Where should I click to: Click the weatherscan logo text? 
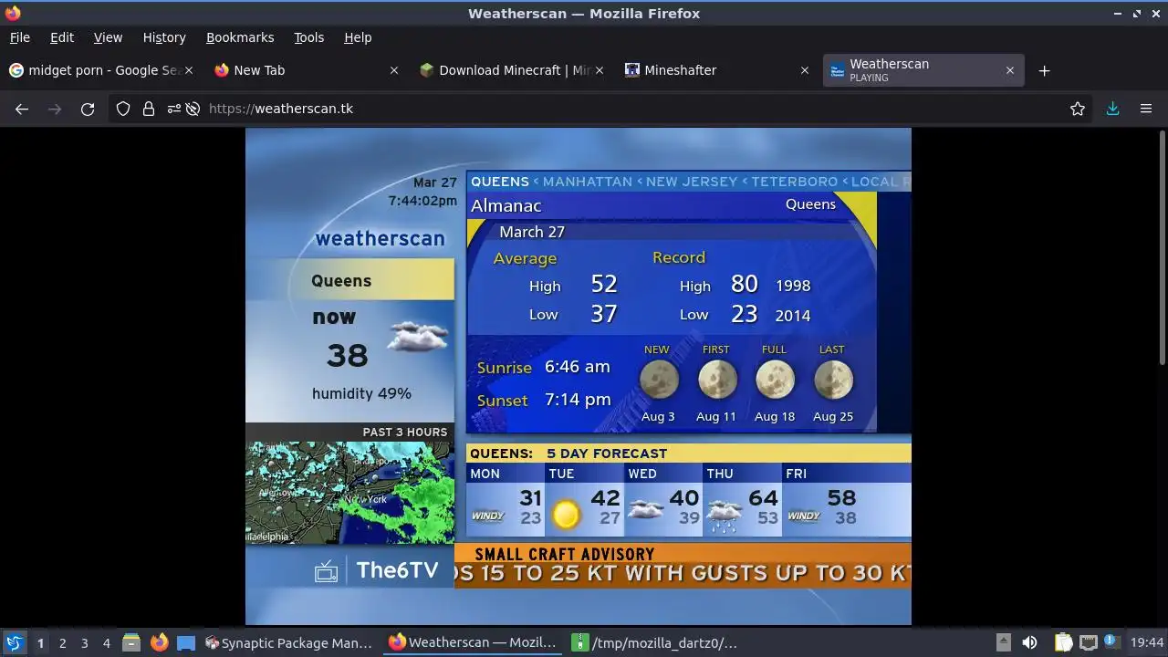click(380, 238)
